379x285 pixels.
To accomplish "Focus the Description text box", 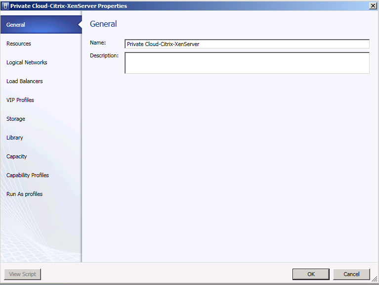I will coord(247,63).
